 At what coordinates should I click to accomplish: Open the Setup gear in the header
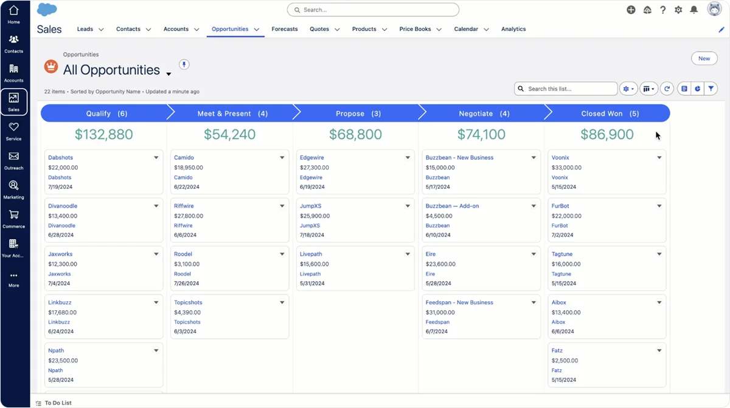pyautogui.click(x=678, y=10)
